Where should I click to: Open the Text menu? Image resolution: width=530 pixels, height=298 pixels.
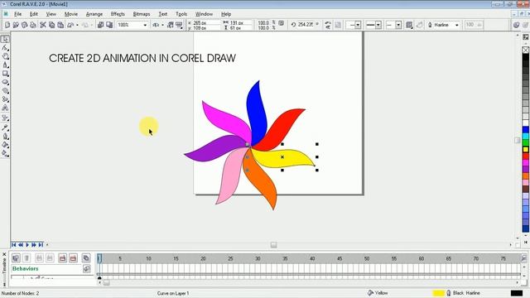(163, 14)
